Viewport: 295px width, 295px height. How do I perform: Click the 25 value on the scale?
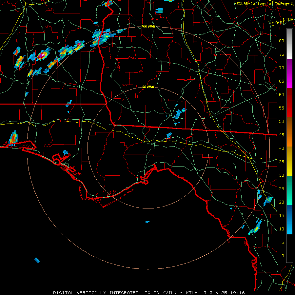coord(282,189)
